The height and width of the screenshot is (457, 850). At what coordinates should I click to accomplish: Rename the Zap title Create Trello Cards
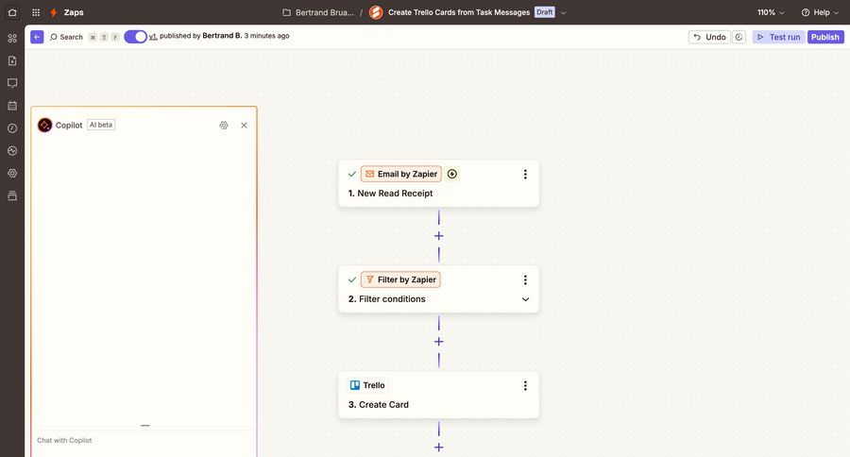click(459, 12)
